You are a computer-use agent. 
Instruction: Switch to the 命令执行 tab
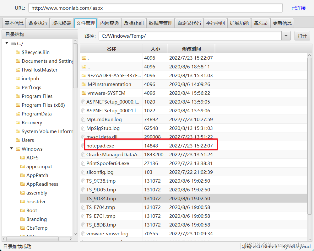click(38, 23)
